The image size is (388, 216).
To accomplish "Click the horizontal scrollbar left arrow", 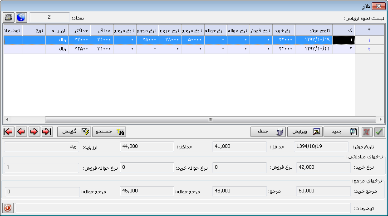I will tap(7, 119).
